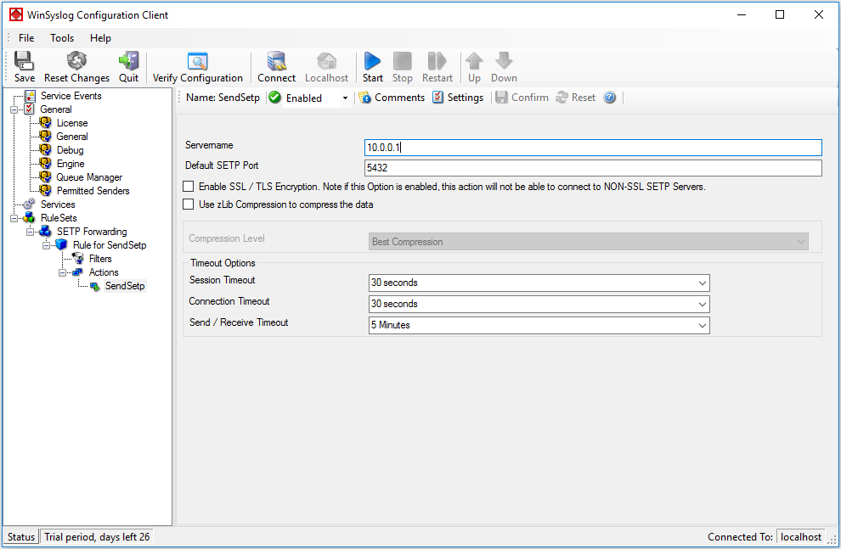Click the Stop service icon

(x=403, y=68)
